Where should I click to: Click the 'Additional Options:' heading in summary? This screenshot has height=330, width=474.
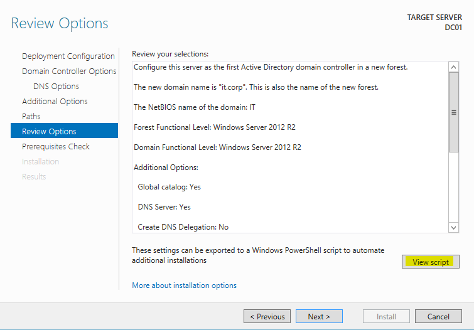[166, 168]
